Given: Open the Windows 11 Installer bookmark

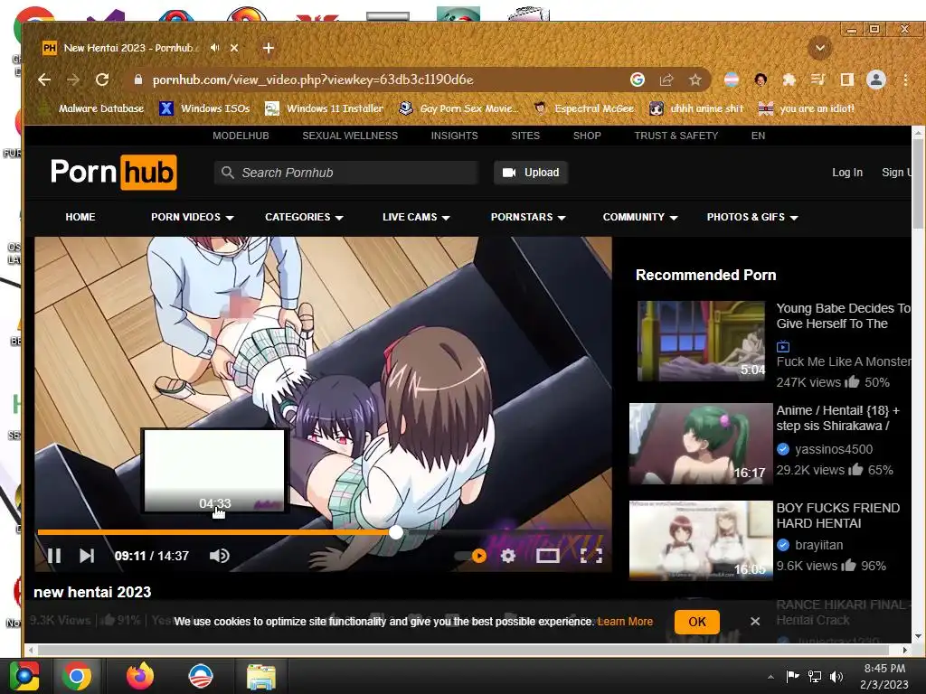Looking at the screenshot, I should [x=325, y=108].
